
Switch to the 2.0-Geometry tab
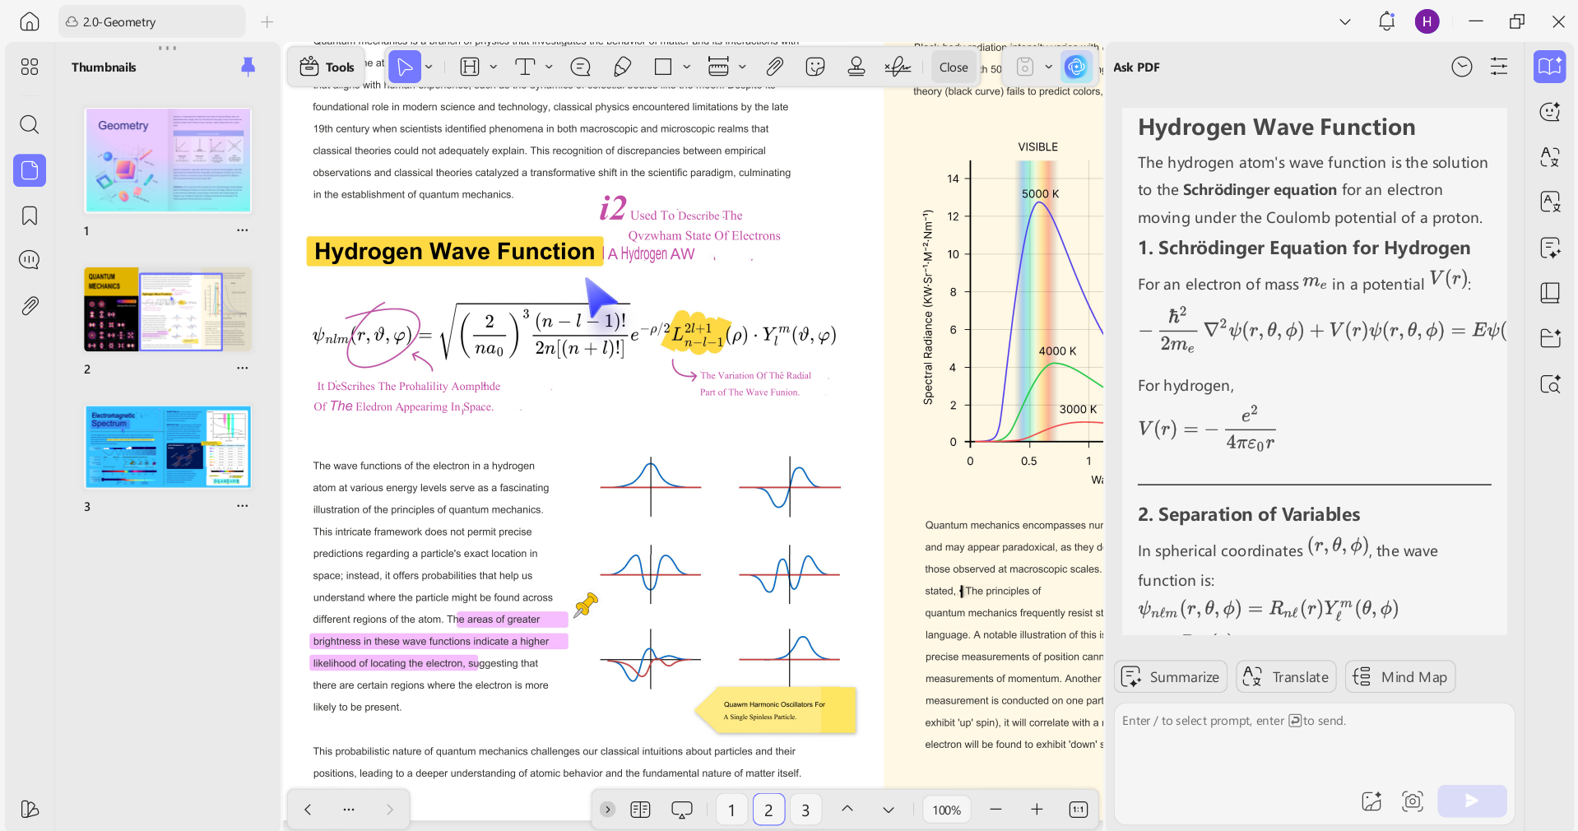pyautogui.click(x=152, y=22)
